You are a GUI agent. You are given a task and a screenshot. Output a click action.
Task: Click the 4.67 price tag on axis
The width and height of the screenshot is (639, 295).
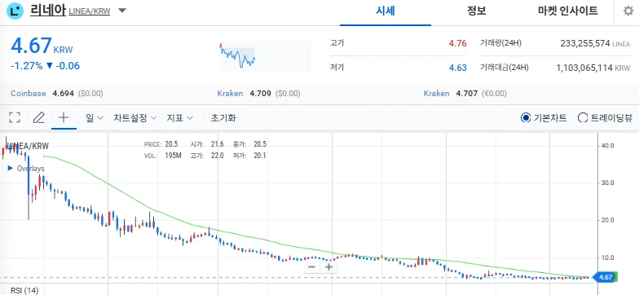[x=605, y=277]
